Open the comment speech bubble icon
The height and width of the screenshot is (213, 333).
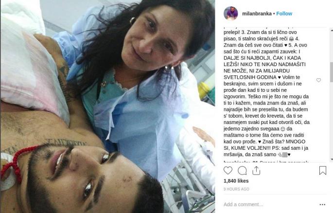point(242,170)
